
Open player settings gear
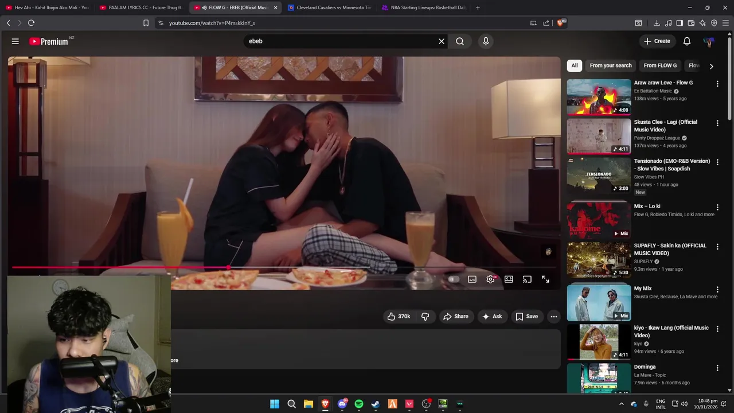click(490, 279)
